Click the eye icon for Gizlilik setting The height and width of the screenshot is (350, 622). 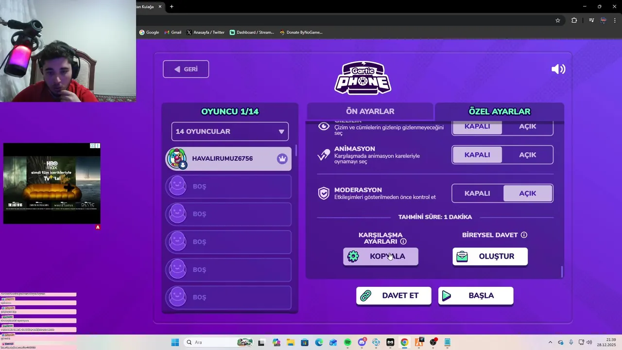[324, 126]
